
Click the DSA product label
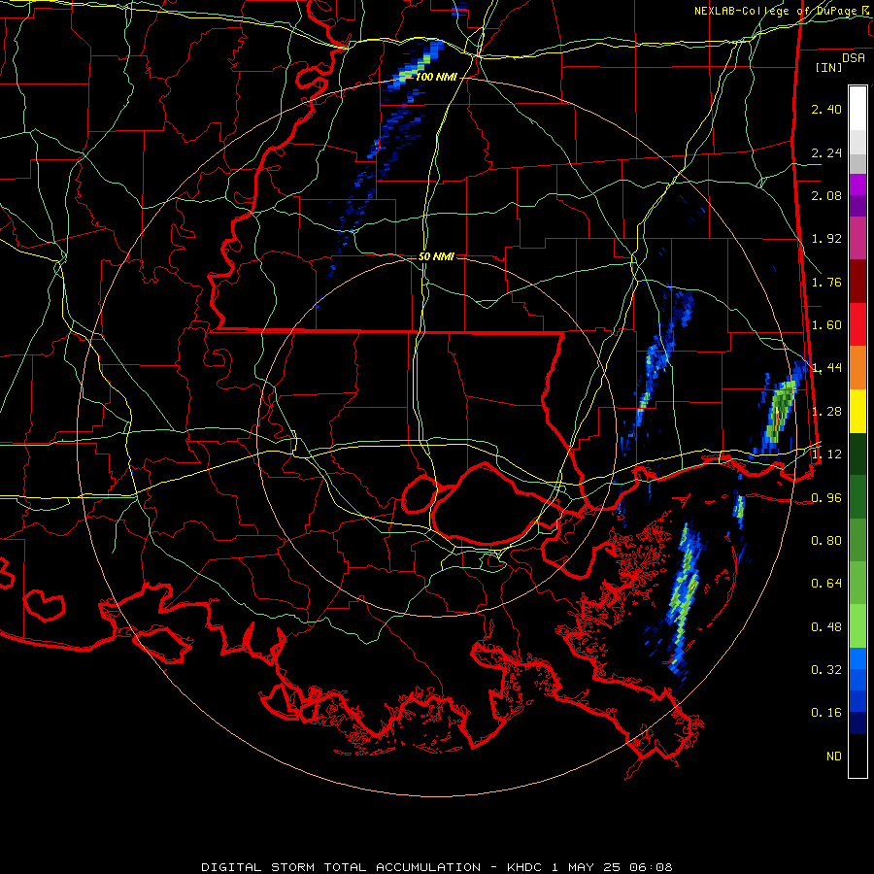854,58
